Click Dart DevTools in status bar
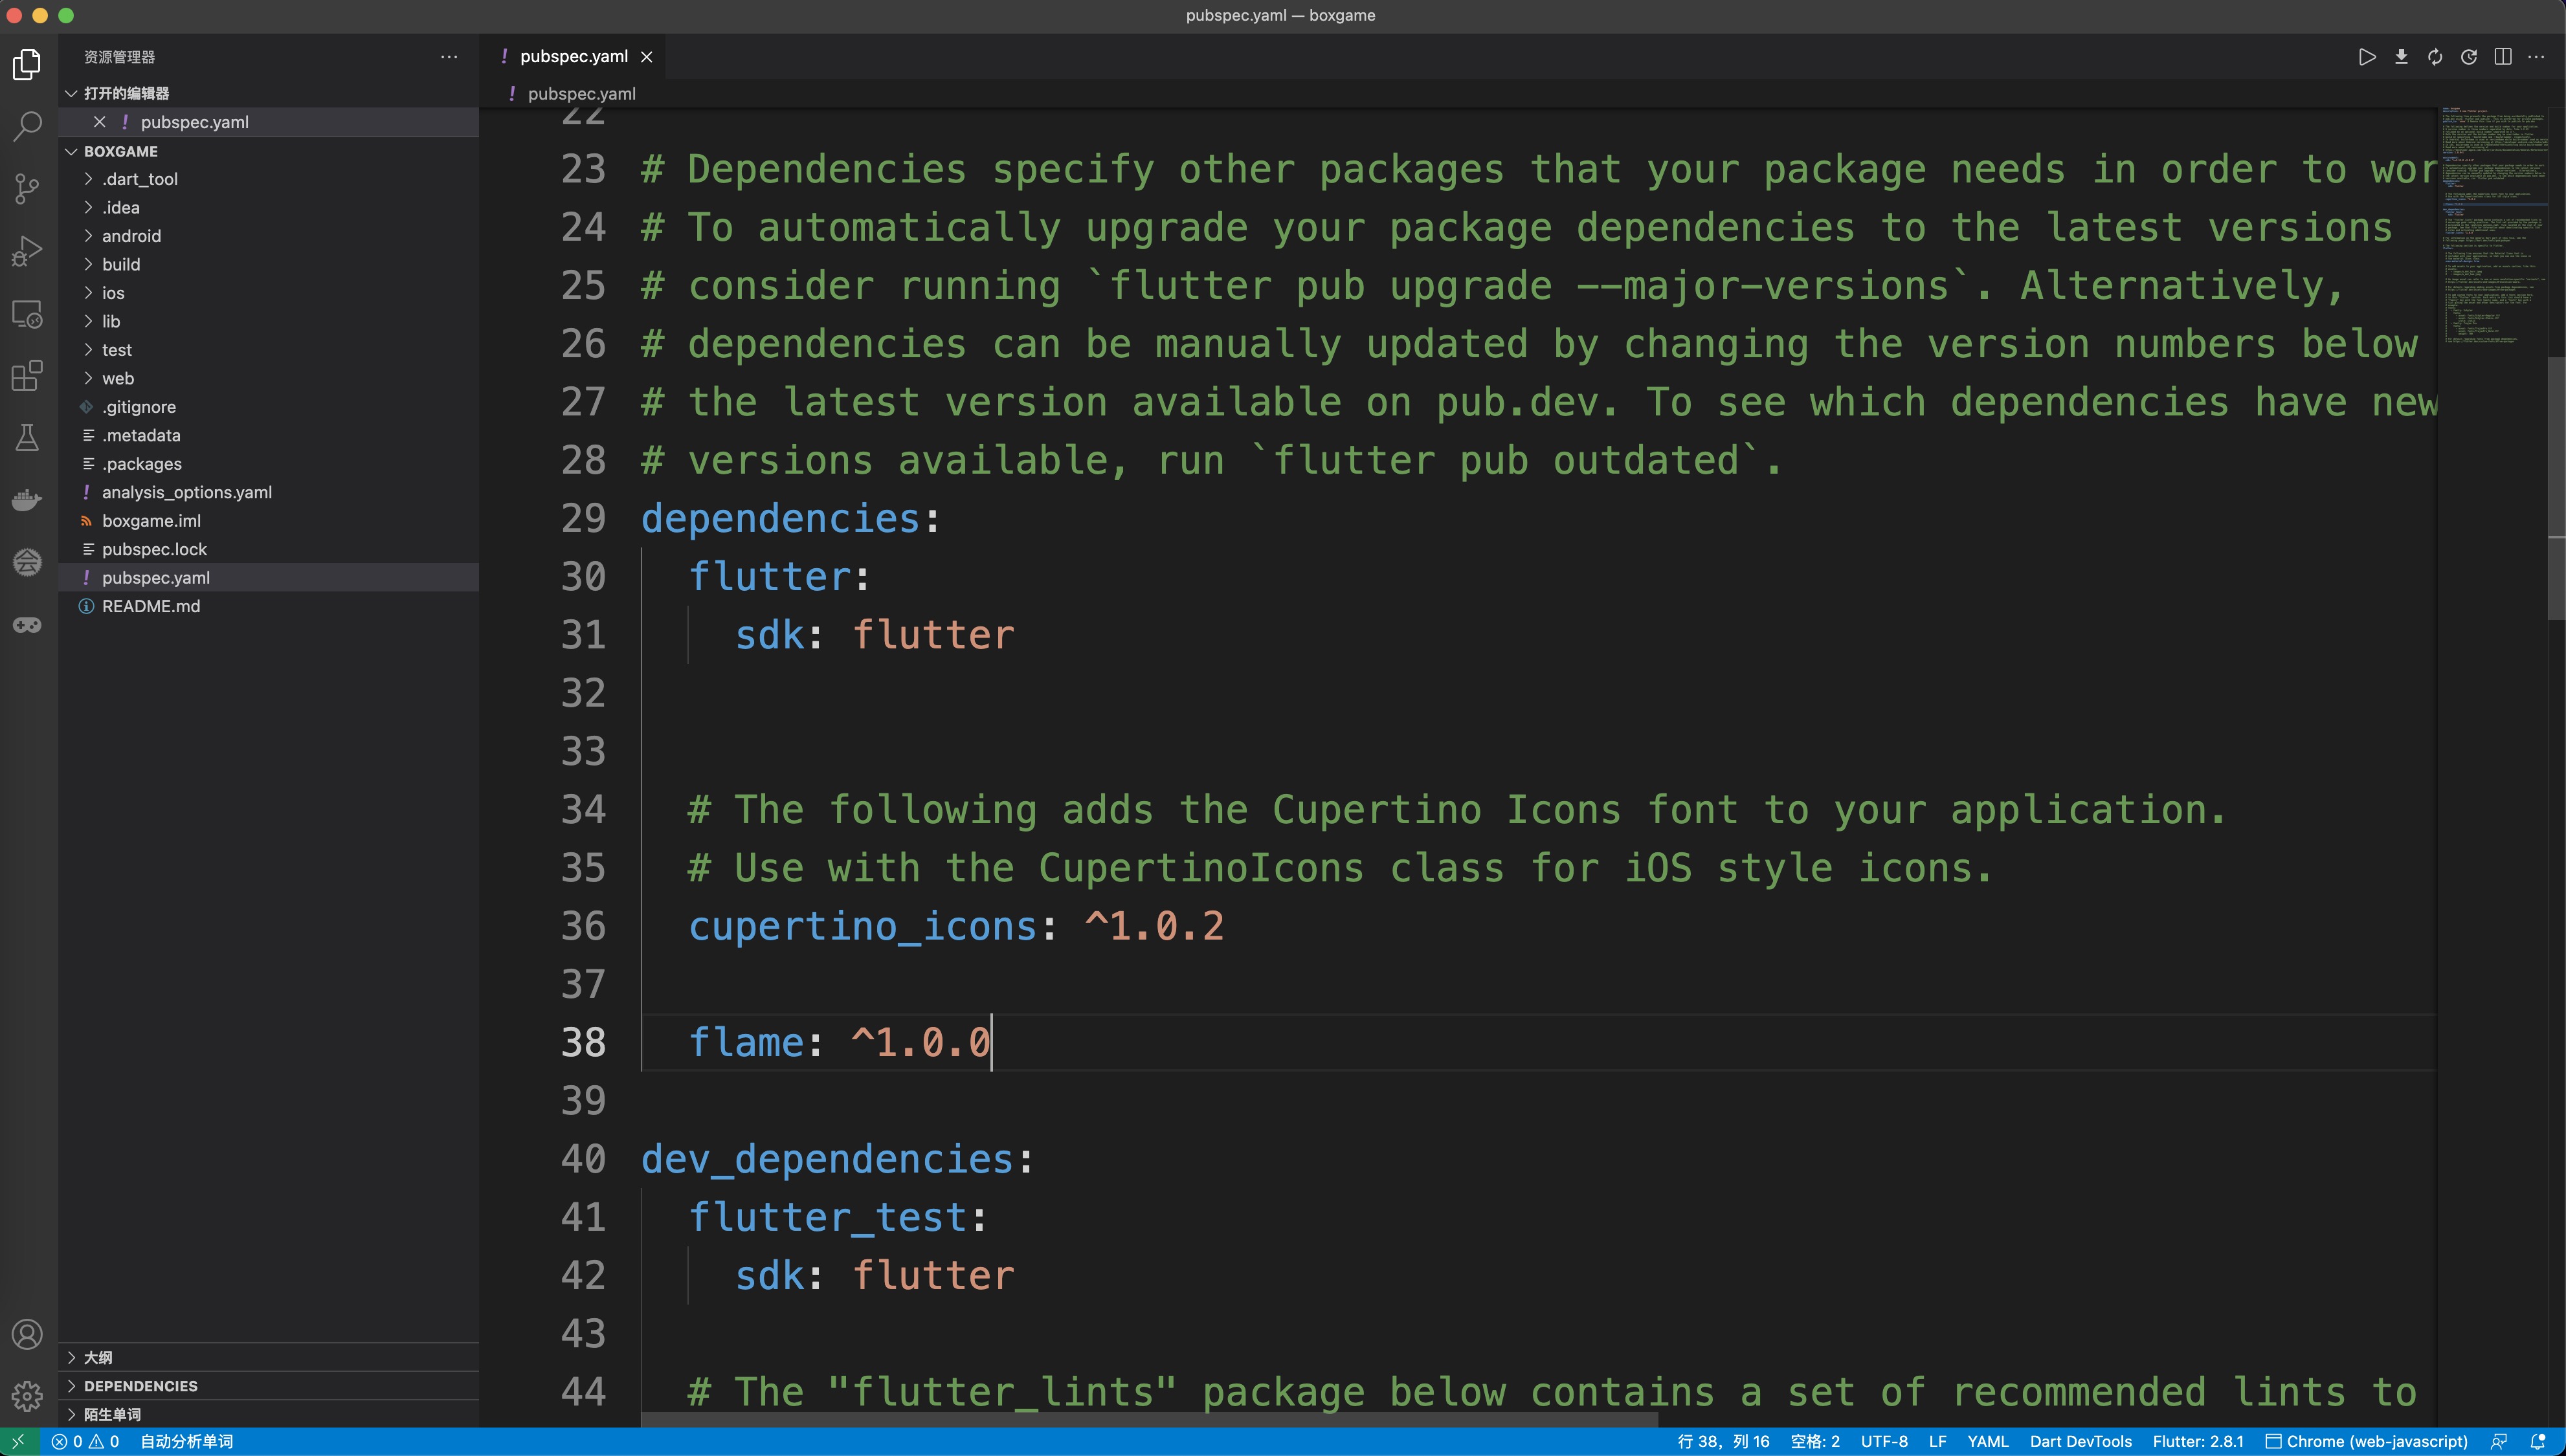The image size is (2566, 1456). tap(2080, 1441)
